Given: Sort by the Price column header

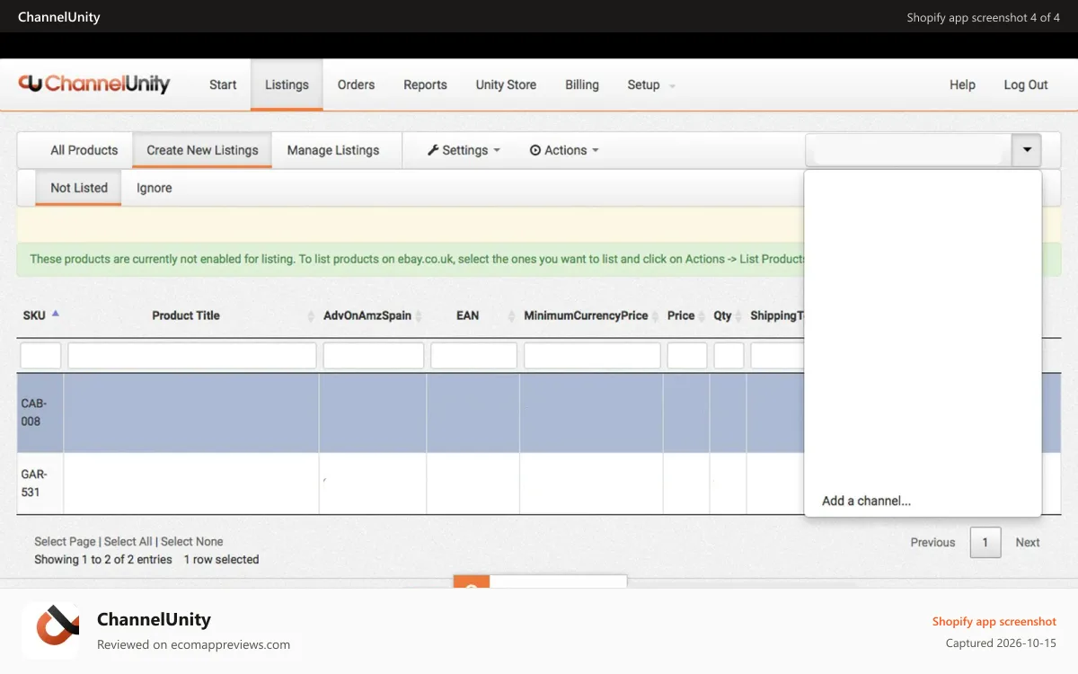Looking at the screenshot, I should click(681, 315).
